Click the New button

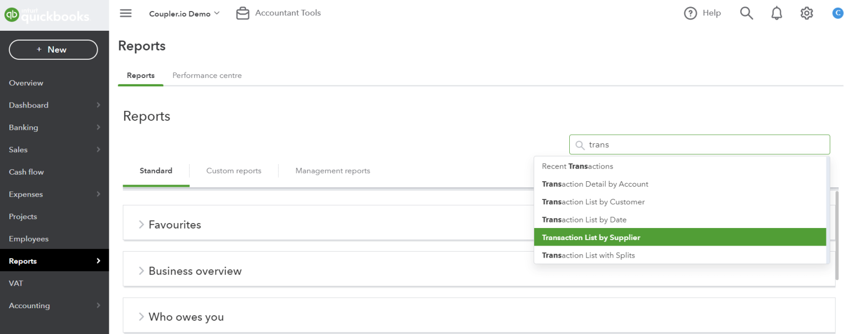[53, 49]
